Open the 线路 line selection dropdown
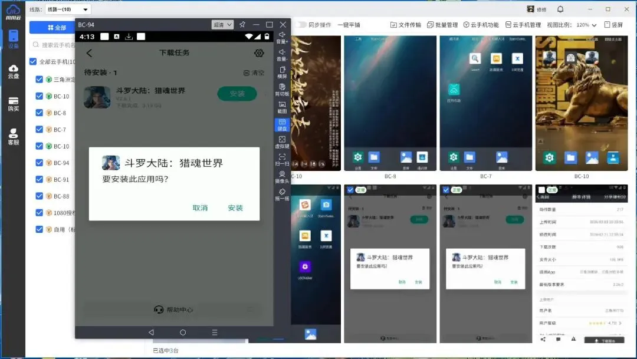 68,9
